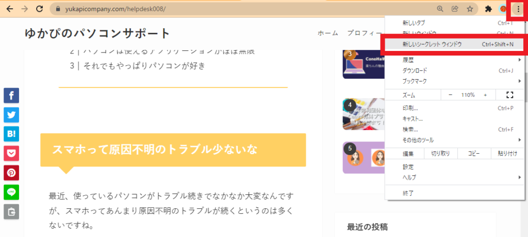Click the Hatena bookmark B! icon
The height and width of the screenshot is (237, 528).
pyautogui.click(x=11, y=134)
